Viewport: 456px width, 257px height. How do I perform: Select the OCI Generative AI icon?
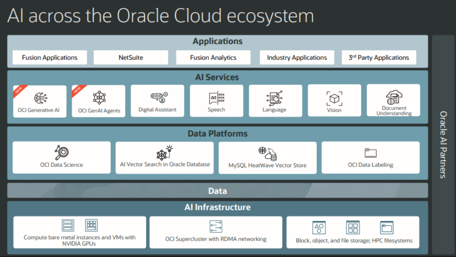pos(40,98)
